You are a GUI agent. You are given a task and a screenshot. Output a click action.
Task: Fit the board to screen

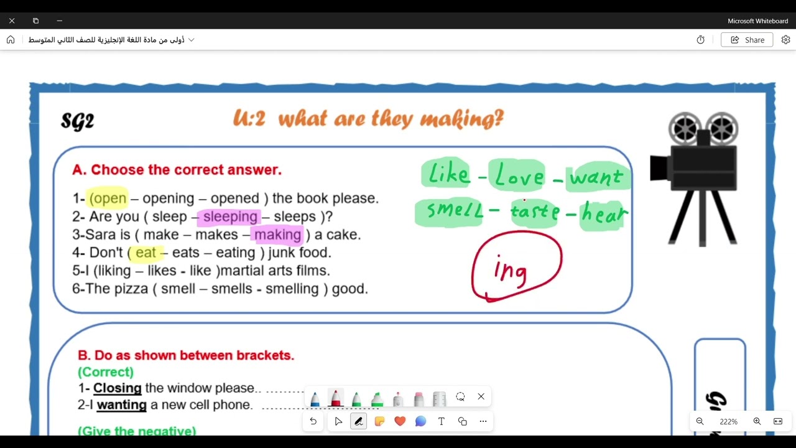click(x=778, y=421)
